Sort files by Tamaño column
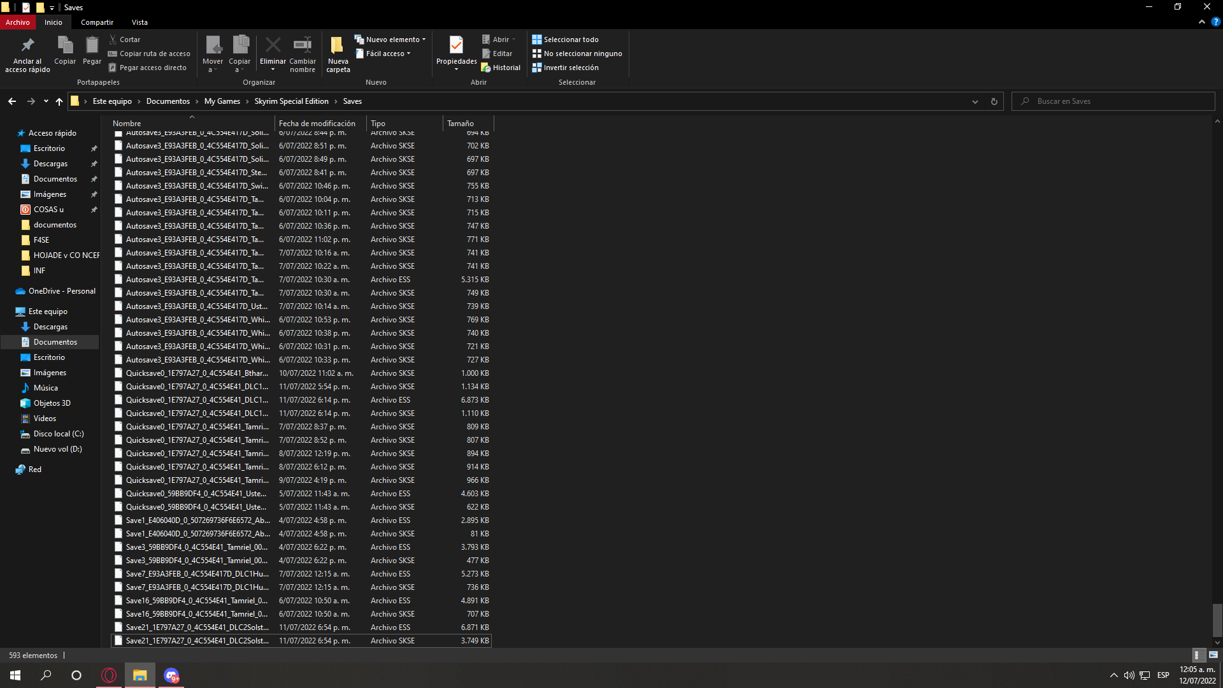Screen dimensions: 1223x688 tap(468, 124)
